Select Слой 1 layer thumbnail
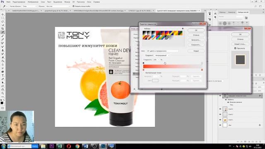Viewport: 265px width, 149px height. click(x=225, y=120)
